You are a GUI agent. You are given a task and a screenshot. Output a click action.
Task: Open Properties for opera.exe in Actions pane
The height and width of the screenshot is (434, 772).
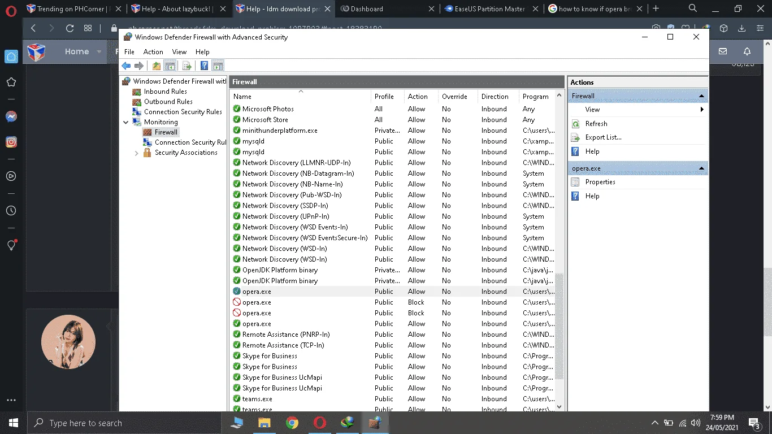pyautogui.click(x=600, y=182)
